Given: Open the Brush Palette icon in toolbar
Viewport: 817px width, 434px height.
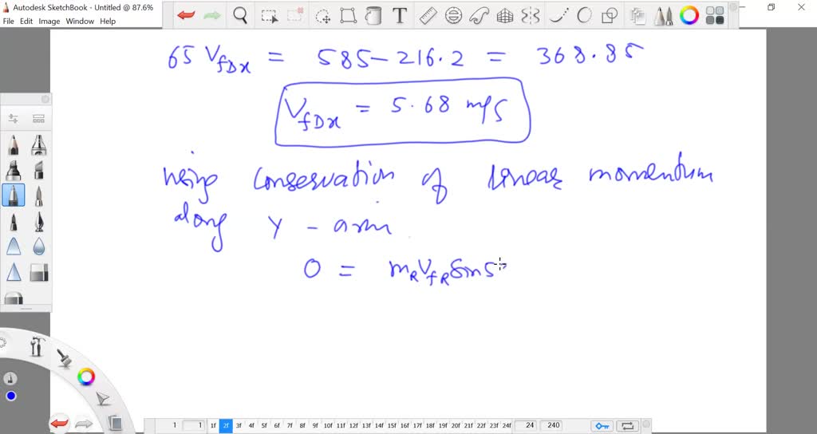Looking at the screenshot, I should pos(663,16).
